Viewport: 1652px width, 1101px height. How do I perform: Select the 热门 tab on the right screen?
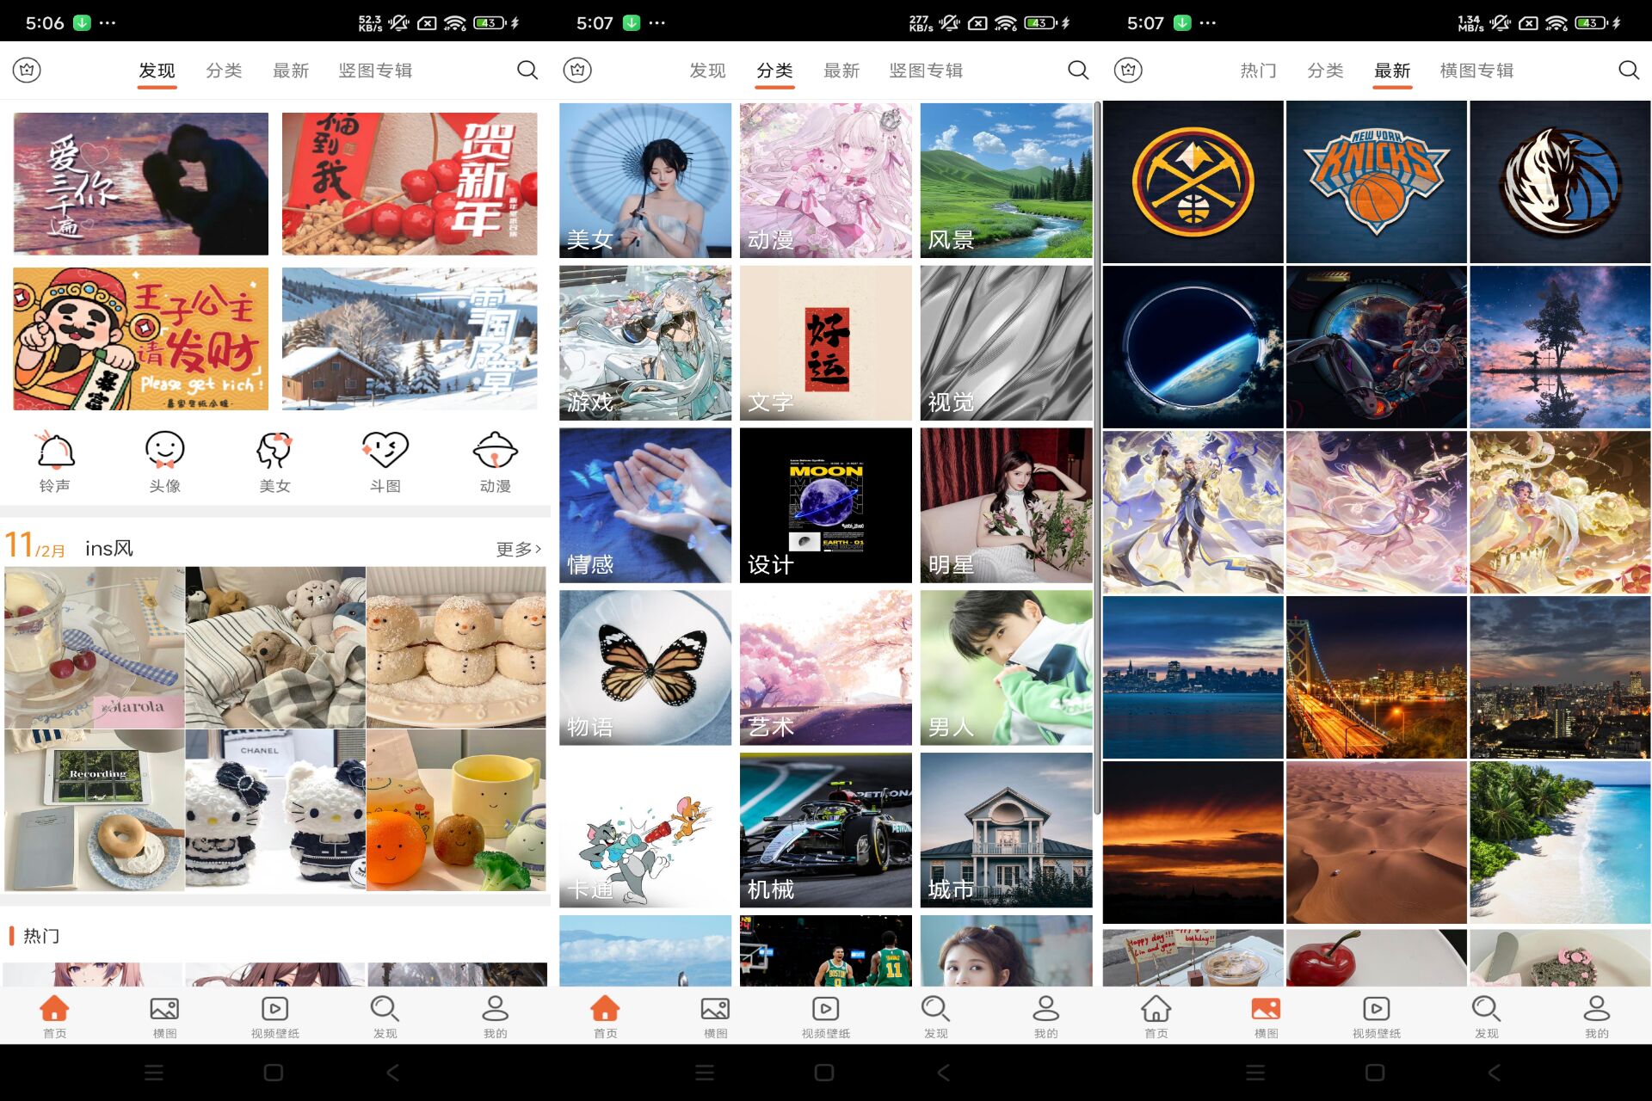click(1258, 71)
